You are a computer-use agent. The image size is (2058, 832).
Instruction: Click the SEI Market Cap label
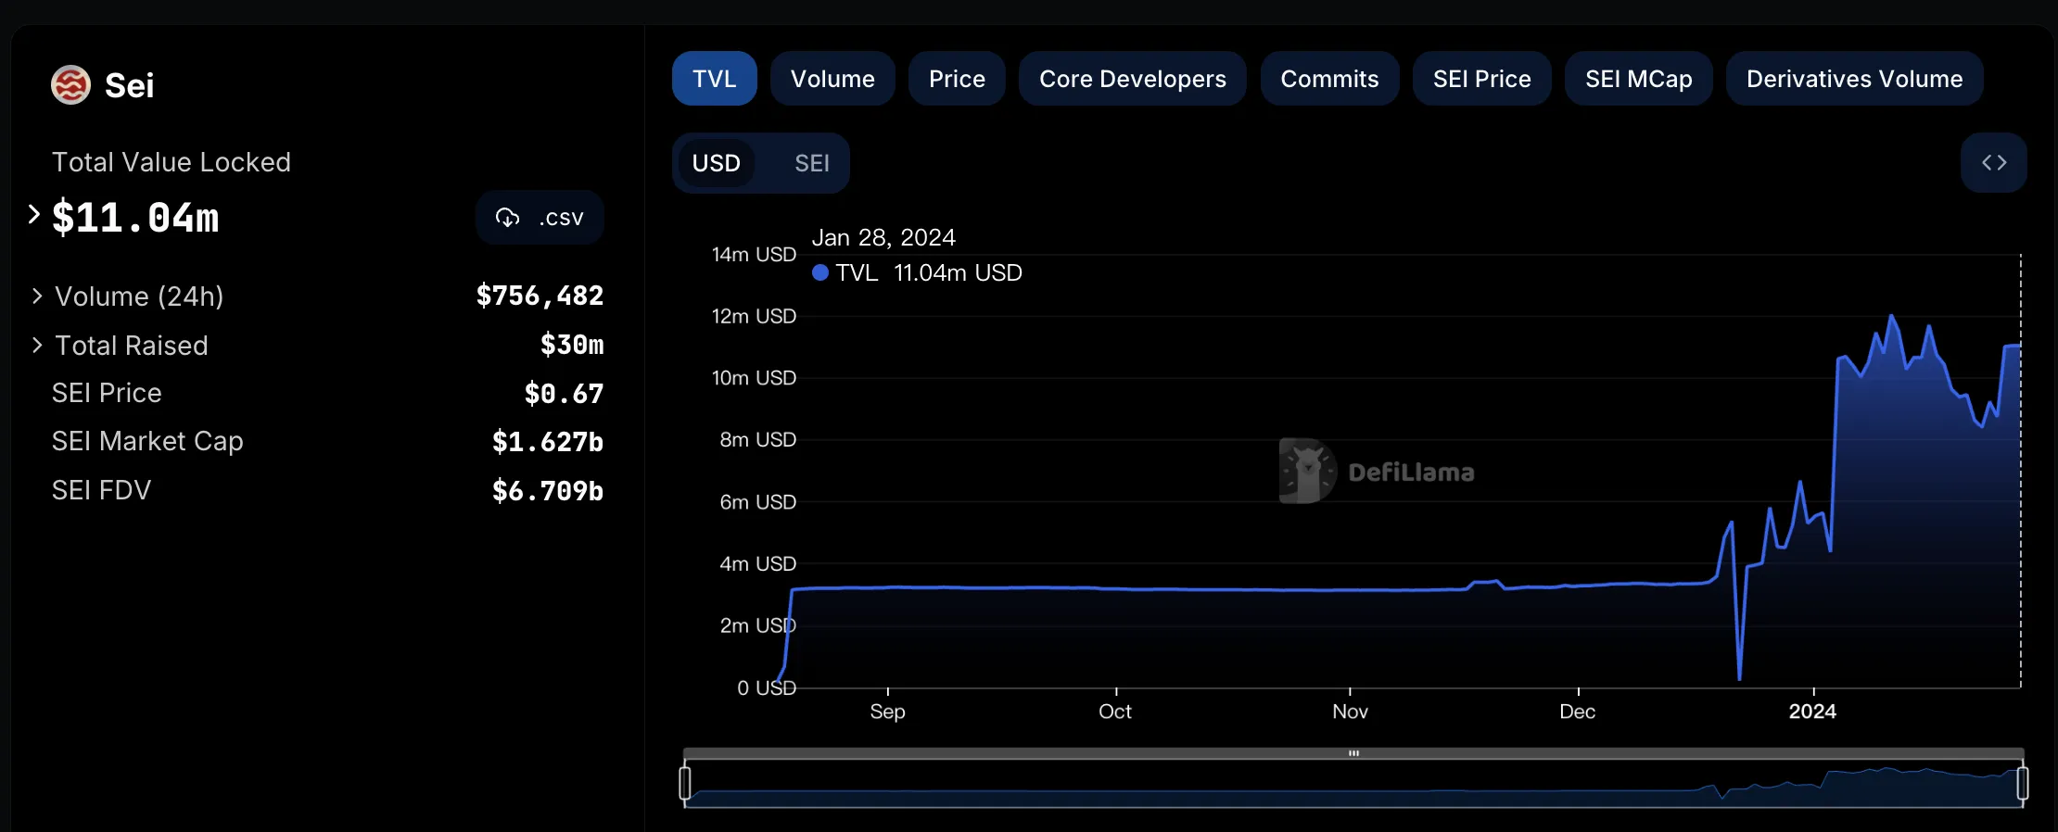(x=147, y=441)
